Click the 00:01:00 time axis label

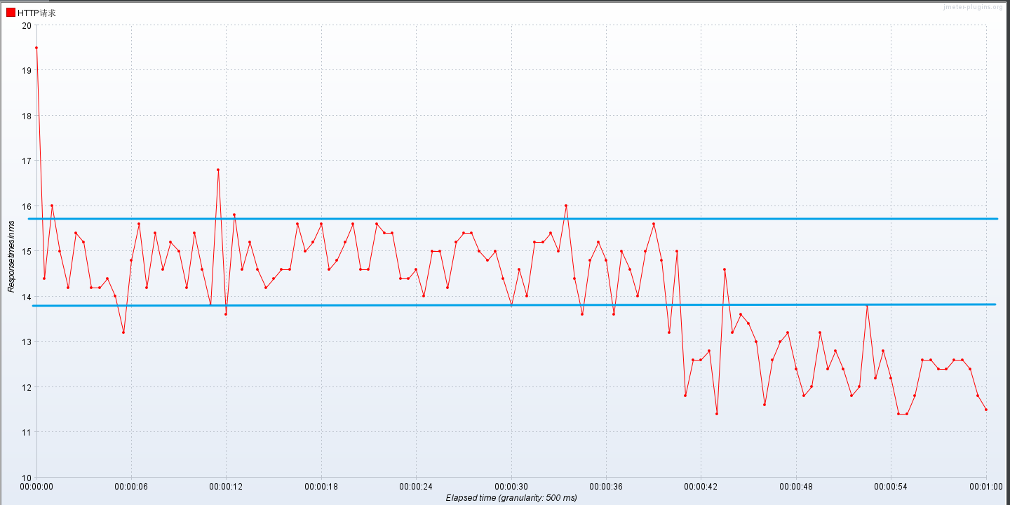coord(985,486)
